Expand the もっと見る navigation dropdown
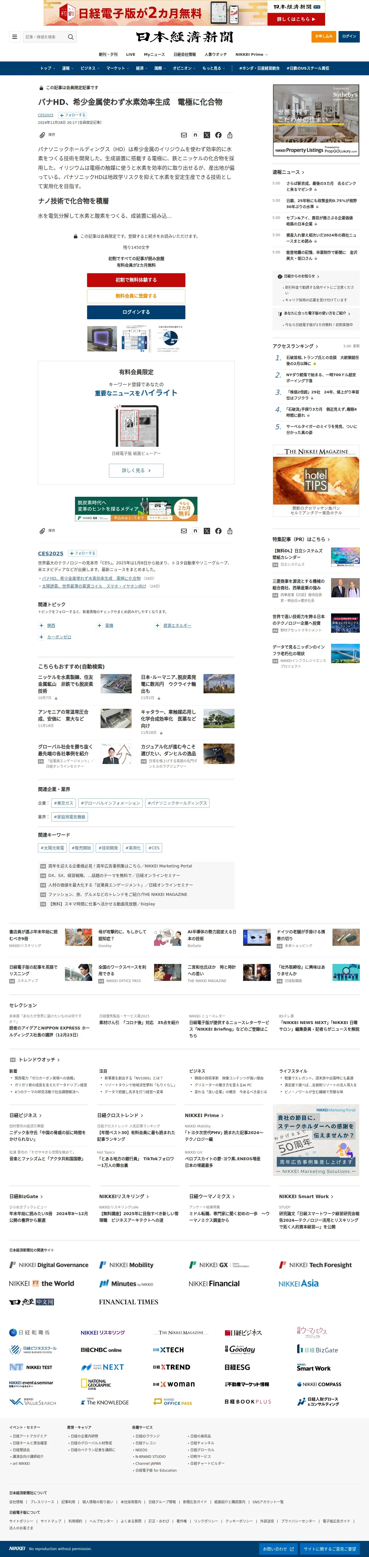The width and height of the screenshot is (369, 1557). click(214, 68)
